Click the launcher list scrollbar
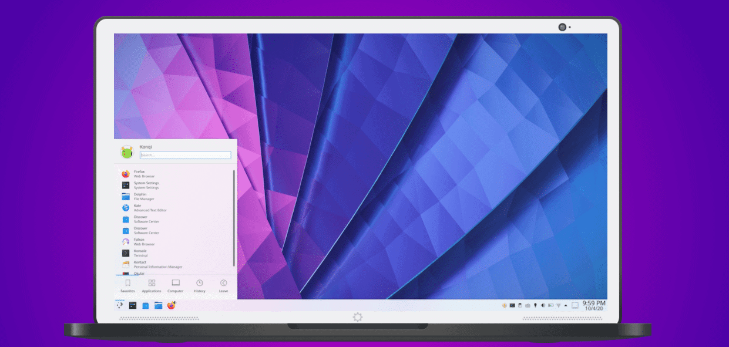 [234, 218]
